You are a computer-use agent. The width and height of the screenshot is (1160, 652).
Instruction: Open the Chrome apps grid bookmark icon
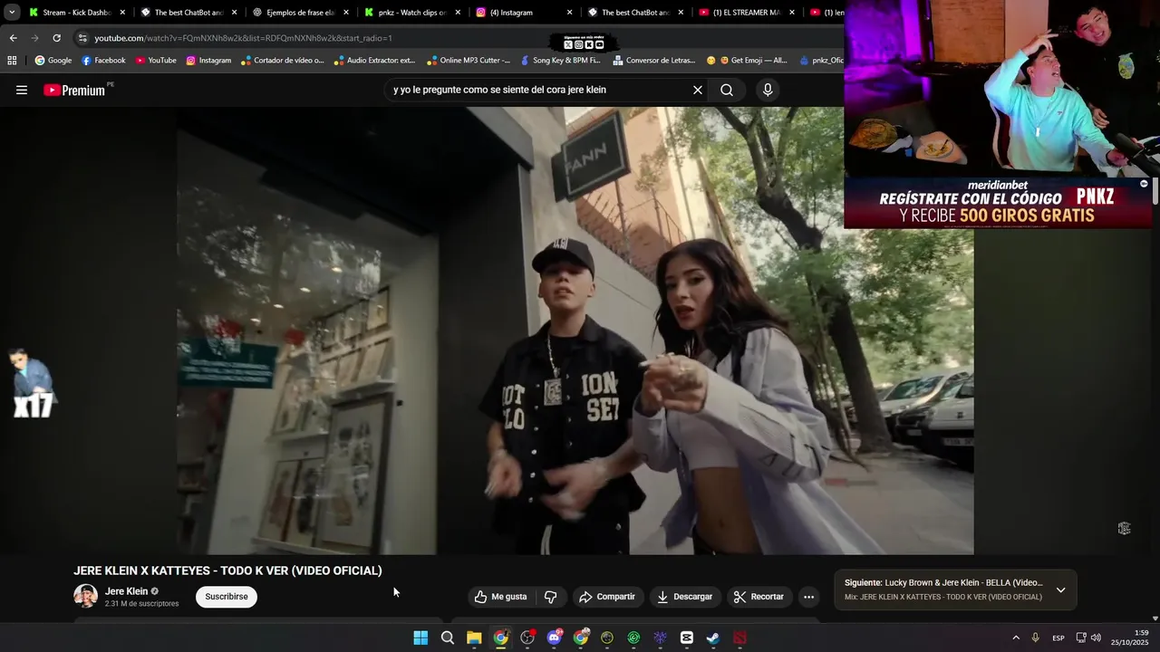point(12,61)
